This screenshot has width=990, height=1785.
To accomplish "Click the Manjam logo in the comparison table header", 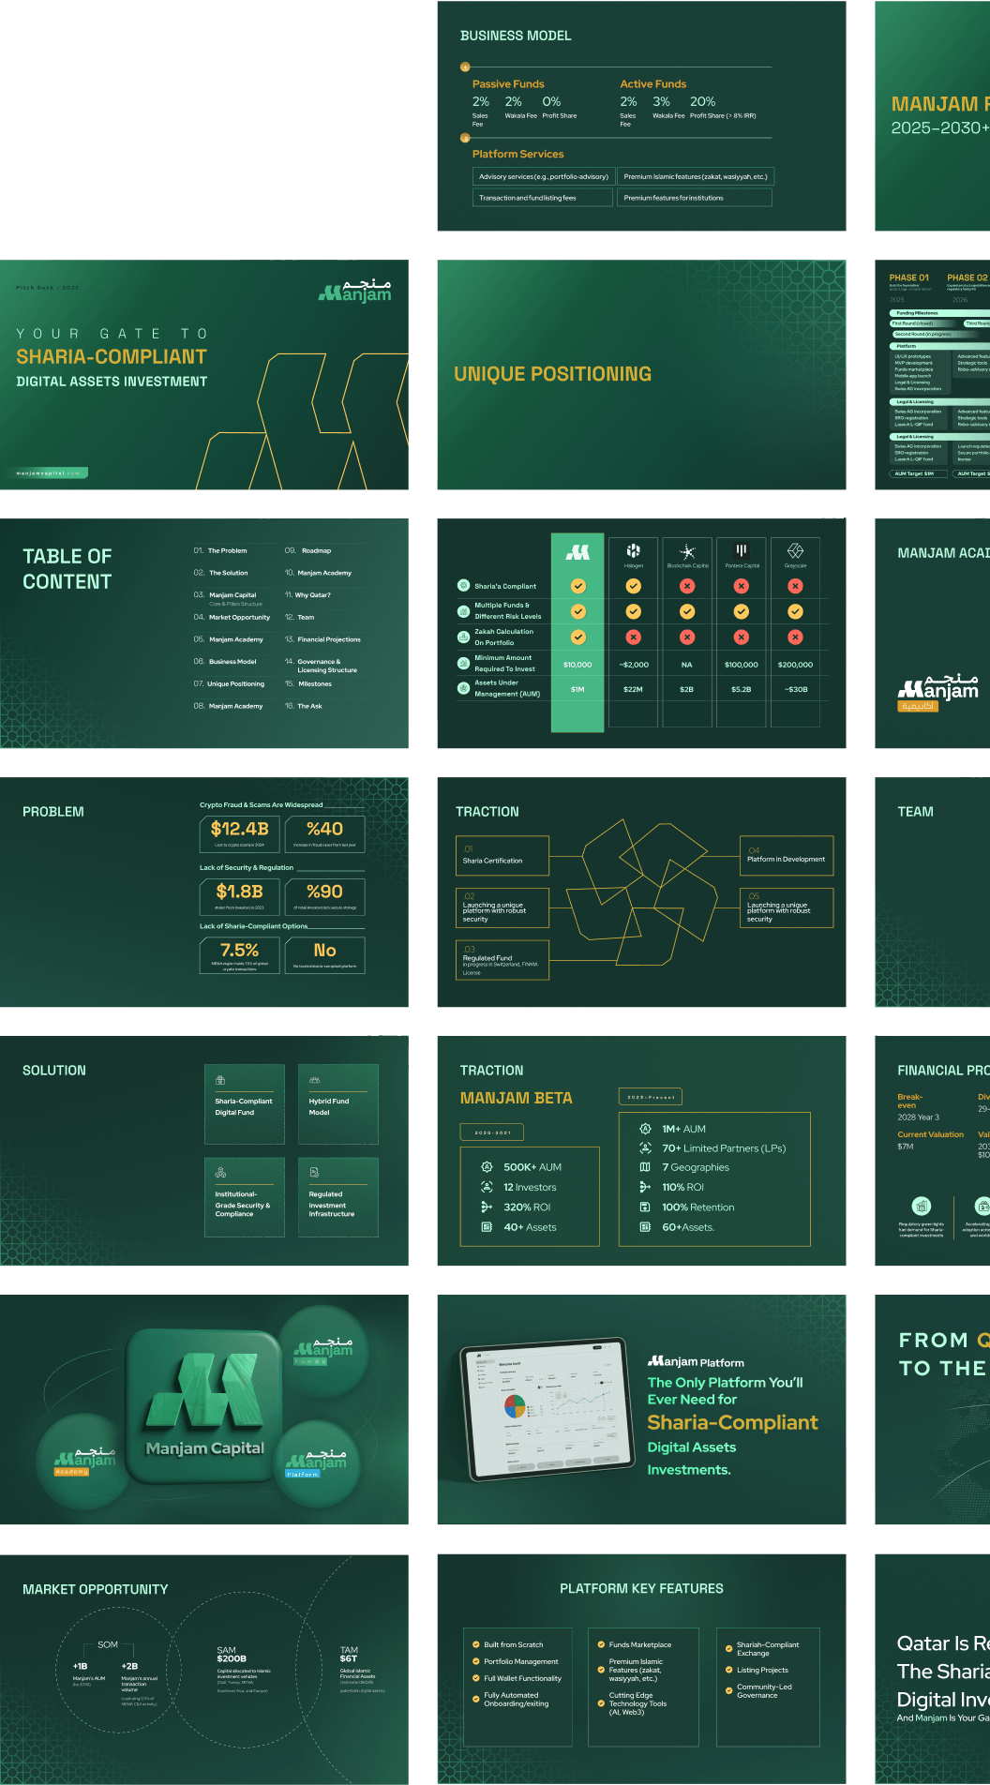I will (577, 553).
